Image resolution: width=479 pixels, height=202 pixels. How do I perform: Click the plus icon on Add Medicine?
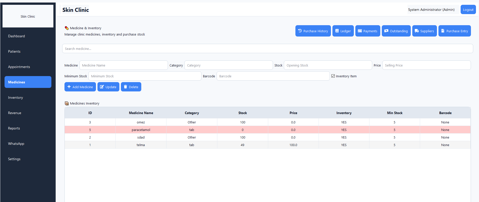69,87
